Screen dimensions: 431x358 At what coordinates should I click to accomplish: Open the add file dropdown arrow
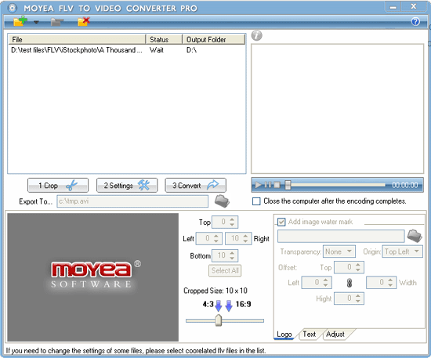36,22
